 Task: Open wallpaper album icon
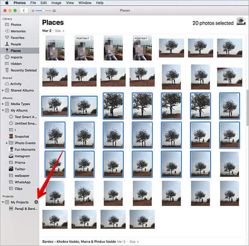click(x=11, y=175)
